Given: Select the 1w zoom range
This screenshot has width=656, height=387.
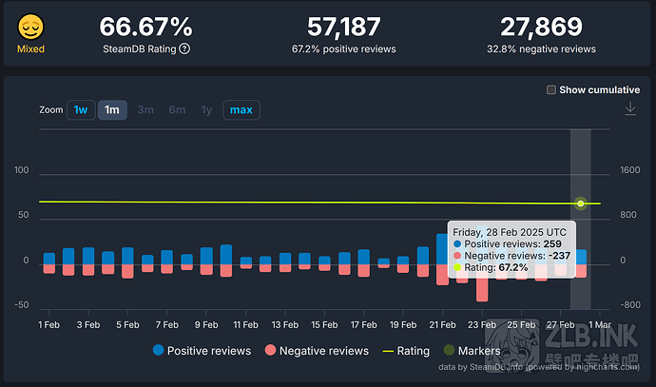Looking at the screenshot, I should (x=81, y=110).
